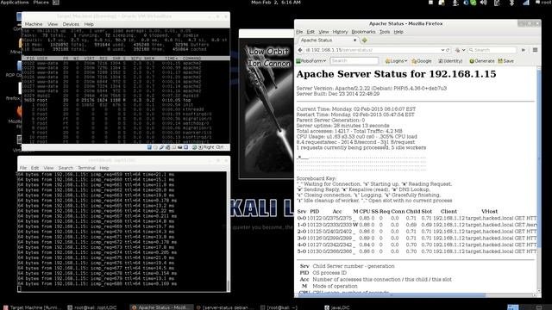Reload the Apache Status page
This screenshot has width=552, height=310.
click(x=448, y=50)
